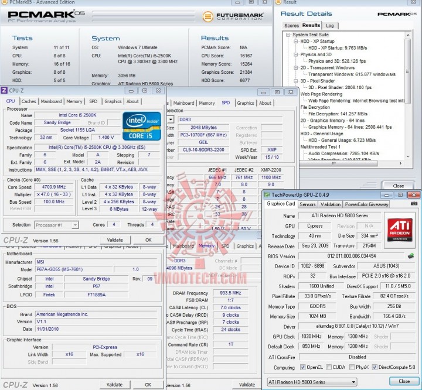
Task: Click Validate in the CPU-Z Memory window
Action: click(x=247, y=385)
